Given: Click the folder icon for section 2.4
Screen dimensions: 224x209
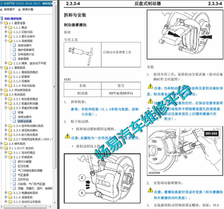Looking at the screenshot, I should click(x=6, y=144).
